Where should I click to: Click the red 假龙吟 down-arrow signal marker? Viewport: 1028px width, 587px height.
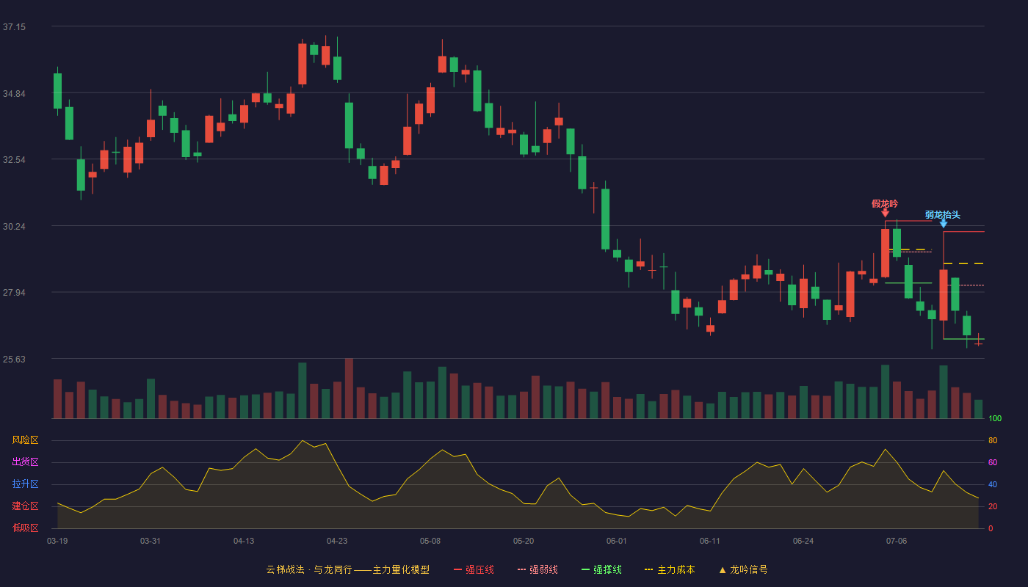pos(885,213)
